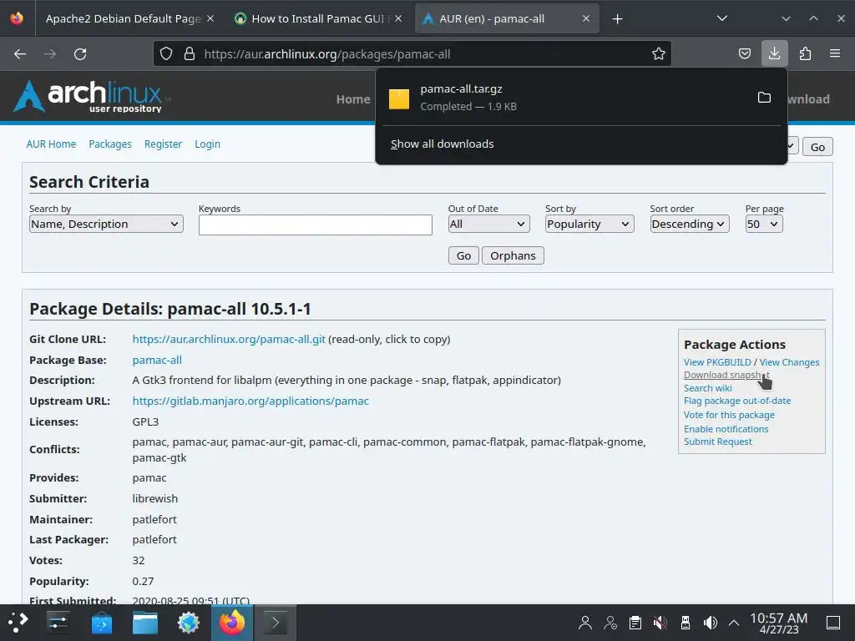Launch Discover software center from taskbar

(101, 623)
